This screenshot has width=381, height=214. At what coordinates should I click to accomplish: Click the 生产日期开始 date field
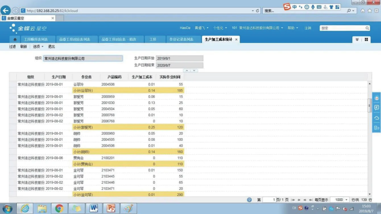(x=179, y=58)
